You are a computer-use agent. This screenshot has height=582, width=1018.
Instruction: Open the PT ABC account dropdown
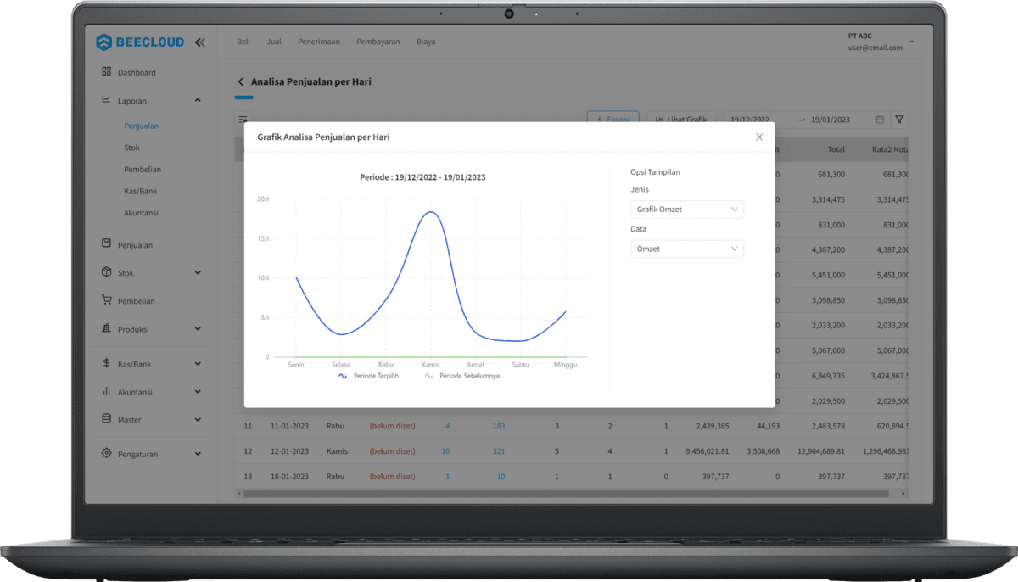point(881,42)
